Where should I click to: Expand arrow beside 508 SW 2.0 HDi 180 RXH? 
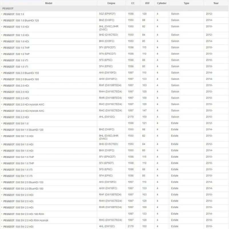tap(2, 214)
